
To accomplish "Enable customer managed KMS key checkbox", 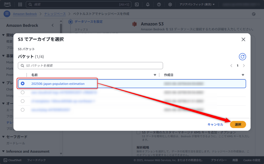I will click(138, 132).
